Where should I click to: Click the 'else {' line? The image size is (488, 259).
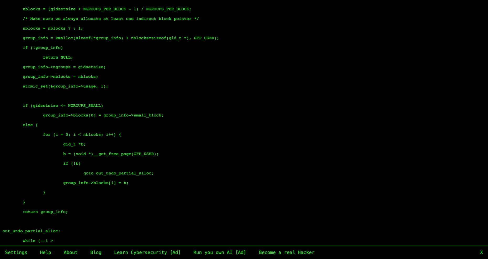(x=30, y=125)
